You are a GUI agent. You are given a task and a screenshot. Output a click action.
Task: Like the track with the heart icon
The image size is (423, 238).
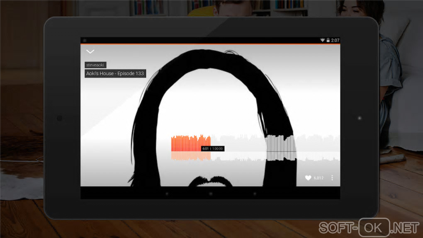tap(308, 178)
